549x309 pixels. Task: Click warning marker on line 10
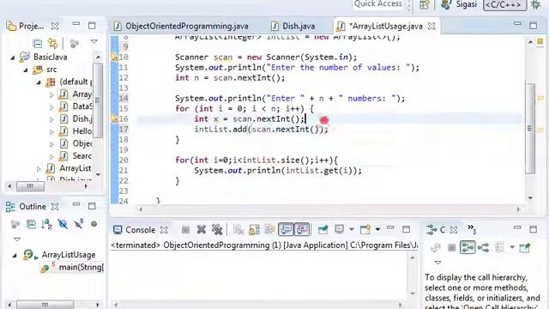point(114,58)
